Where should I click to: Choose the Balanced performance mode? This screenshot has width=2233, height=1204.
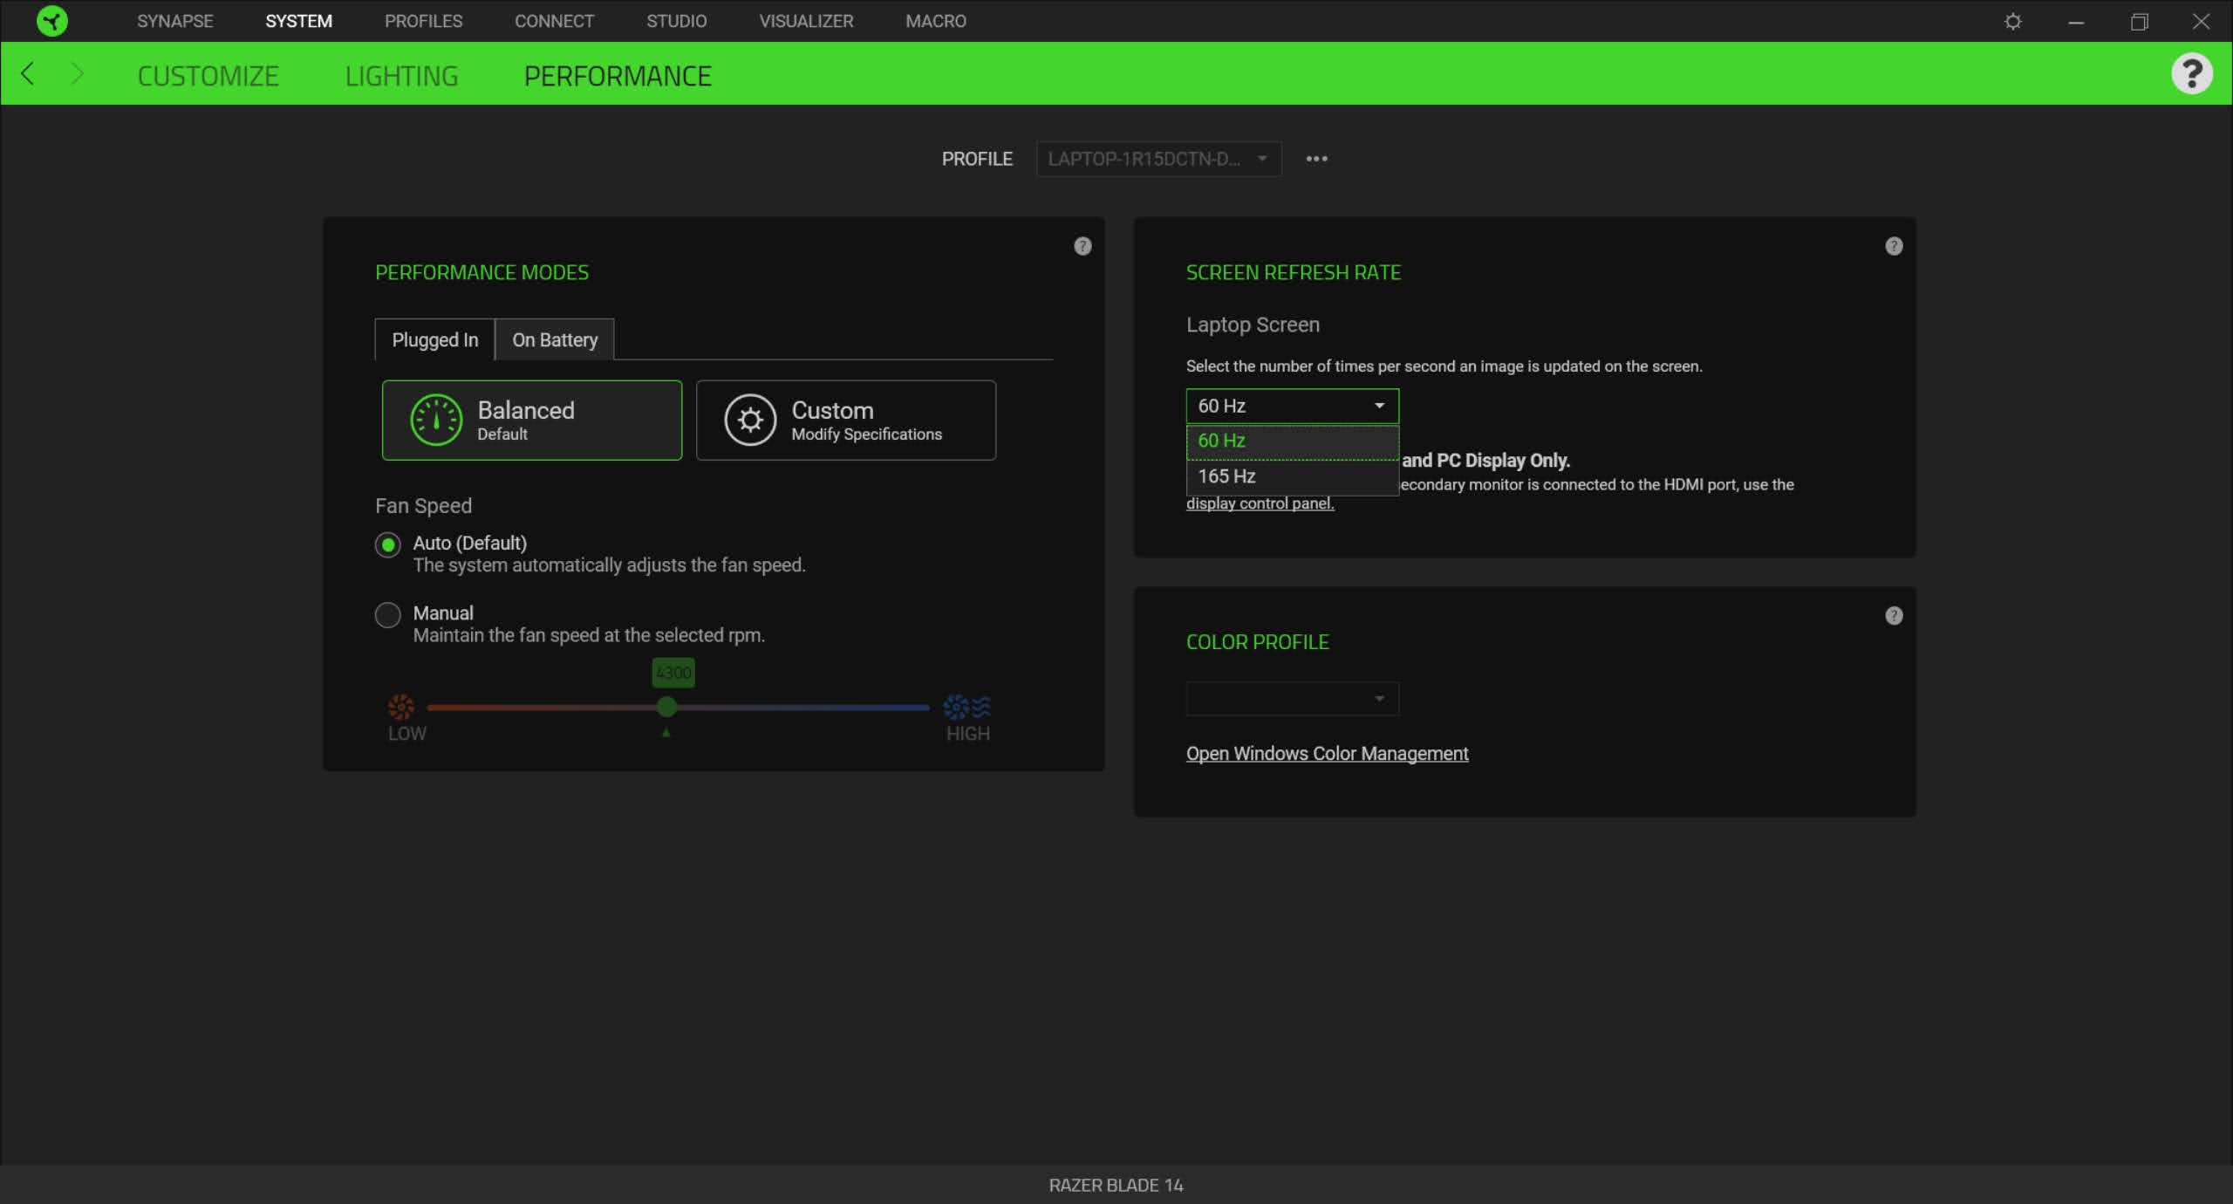pos(531,421)
